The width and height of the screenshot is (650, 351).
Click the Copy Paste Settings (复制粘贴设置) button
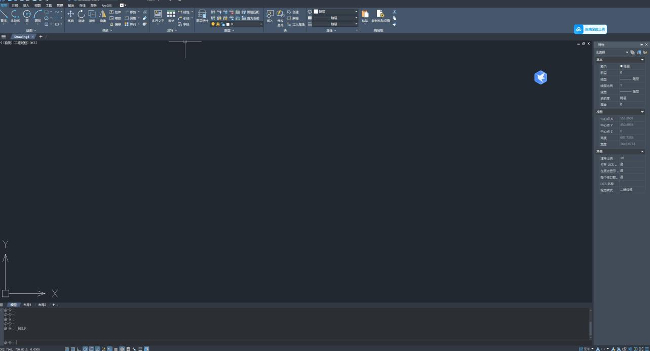click(x=380, y=15)
